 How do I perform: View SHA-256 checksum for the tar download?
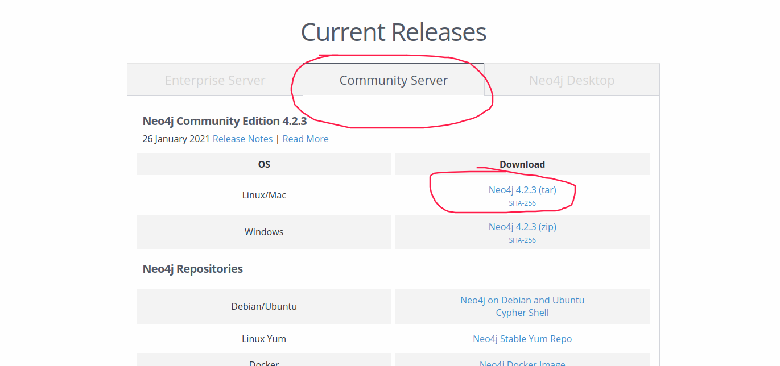pos(522,203)
